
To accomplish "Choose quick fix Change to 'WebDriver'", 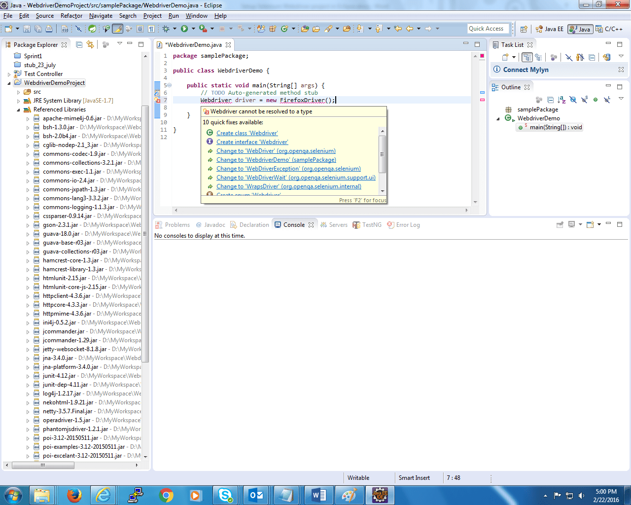I will pos(276,151).
